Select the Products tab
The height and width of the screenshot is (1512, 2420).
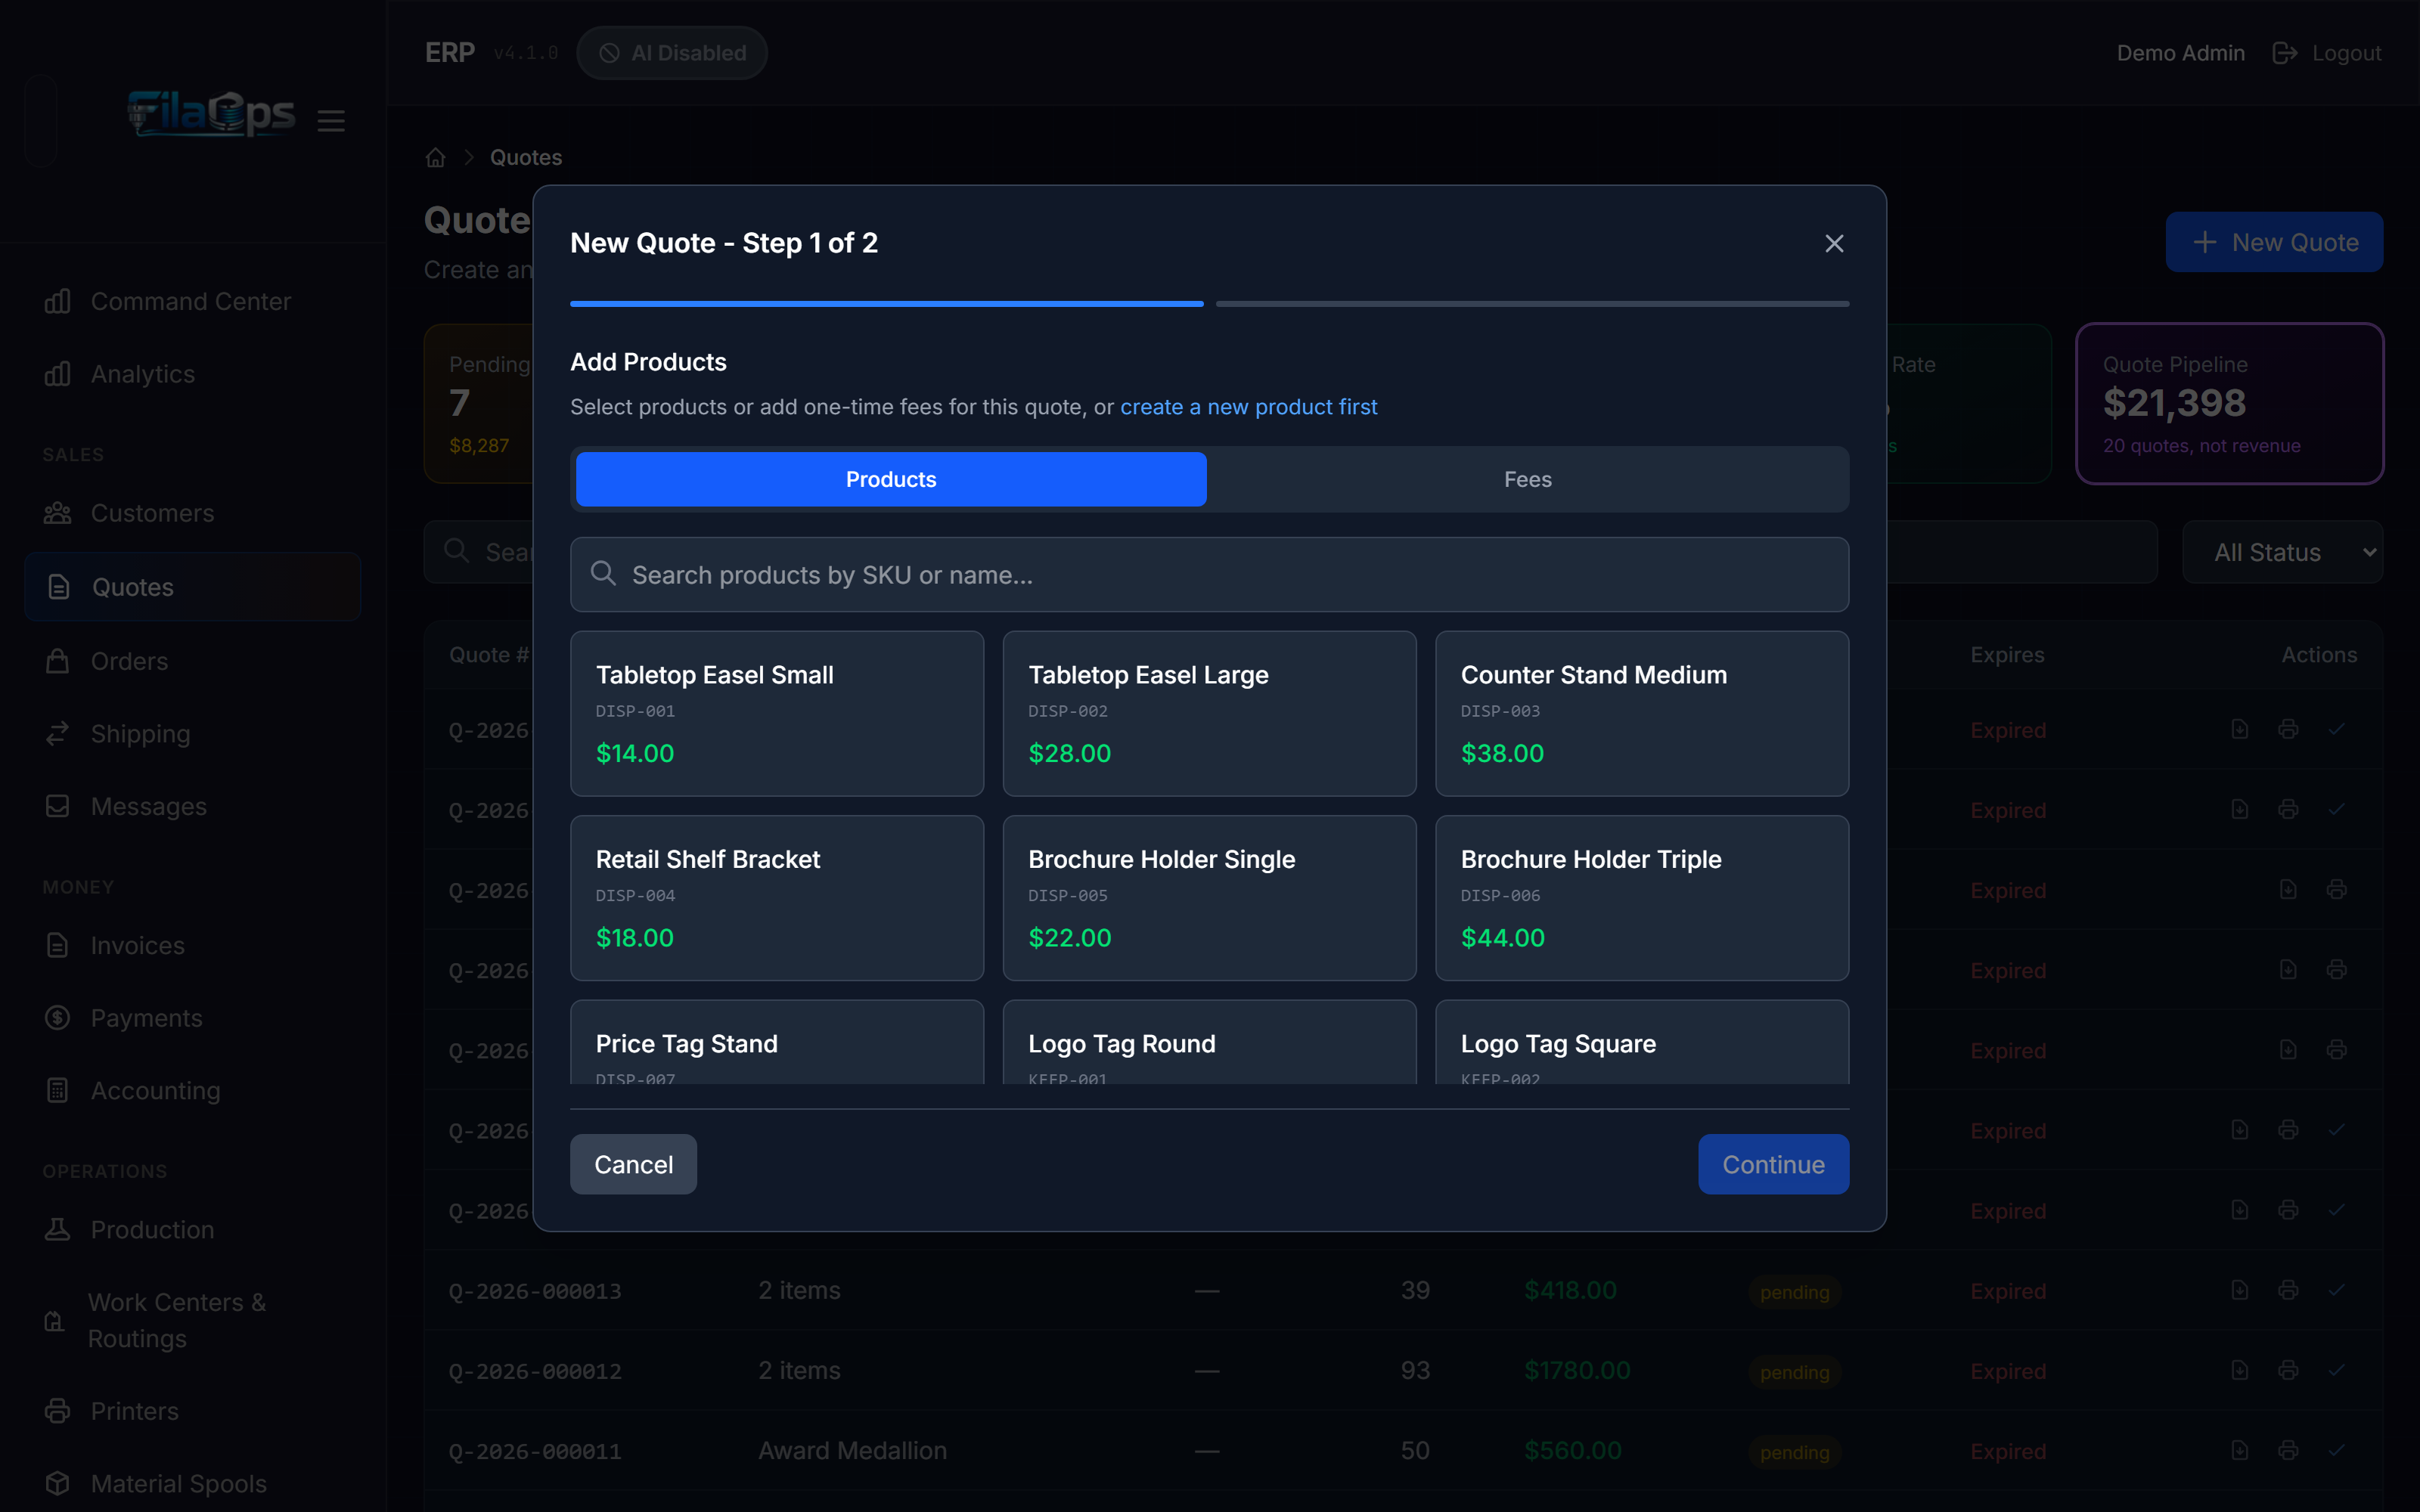point(891,479)
